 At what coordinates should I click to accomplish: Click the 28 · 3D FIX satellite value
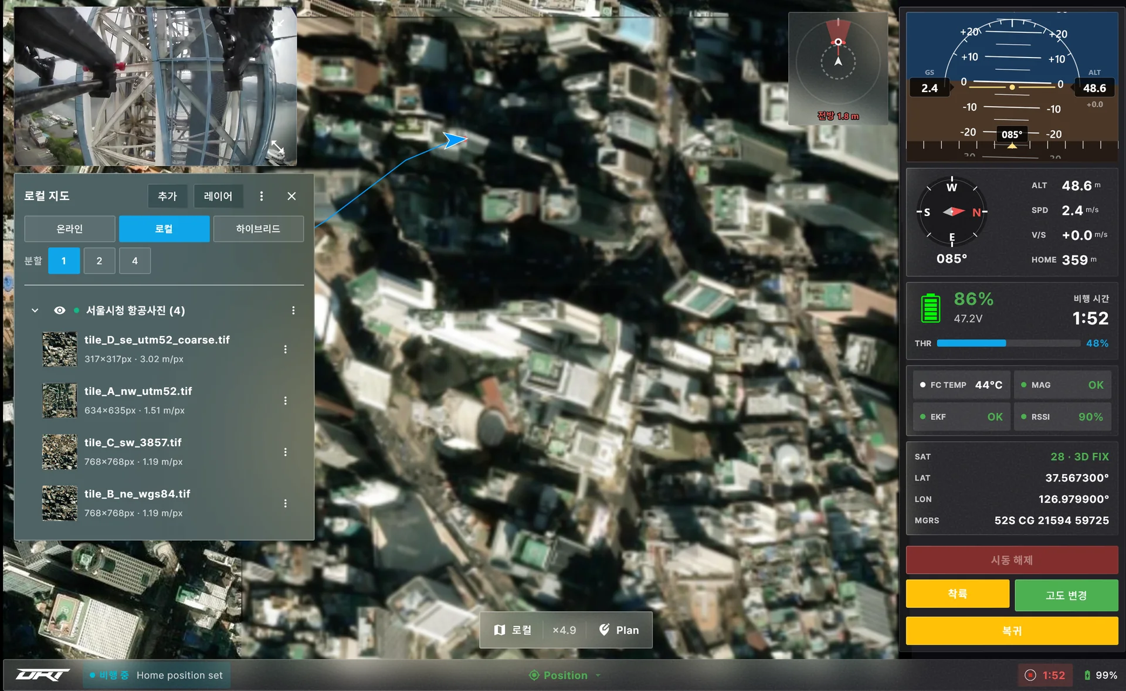point(1079,456)
